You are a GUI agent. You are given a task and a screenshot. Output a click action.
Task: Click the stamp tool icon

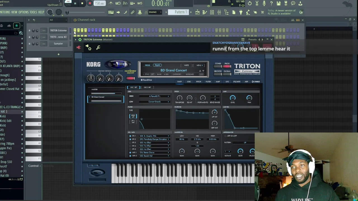coord(140,12)
